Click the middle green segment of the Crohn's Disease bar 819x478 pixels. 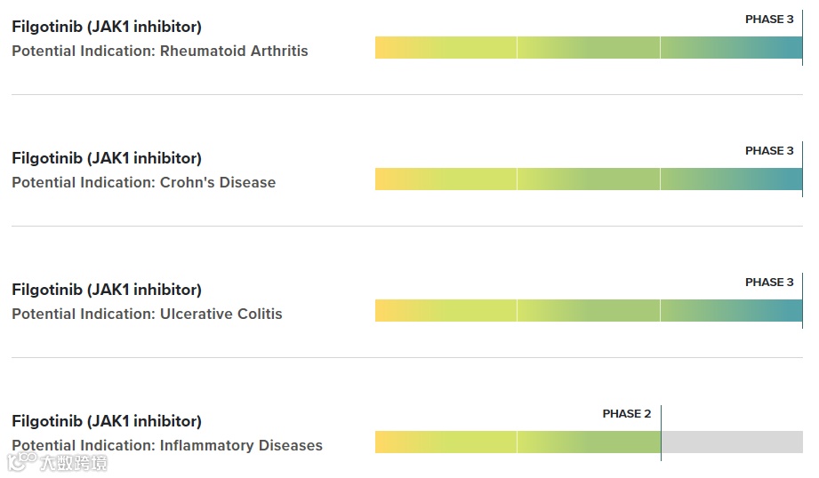(589, 179)
